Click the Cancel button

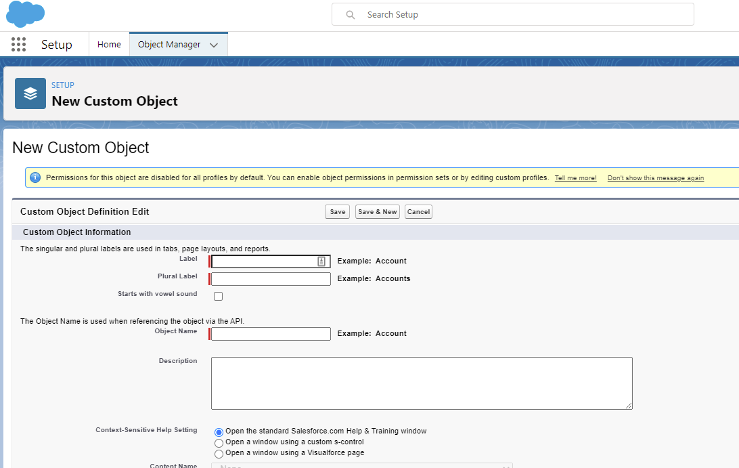coord(418,212)
